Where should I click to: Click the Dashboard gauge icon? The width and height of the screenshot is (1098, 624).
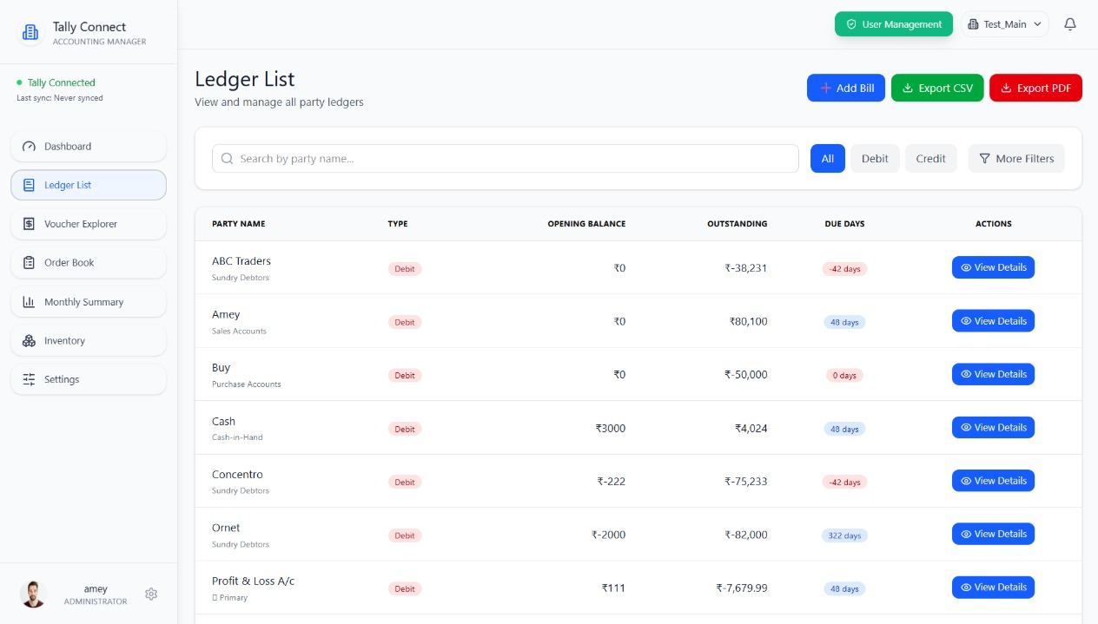(x=29, y=147)
